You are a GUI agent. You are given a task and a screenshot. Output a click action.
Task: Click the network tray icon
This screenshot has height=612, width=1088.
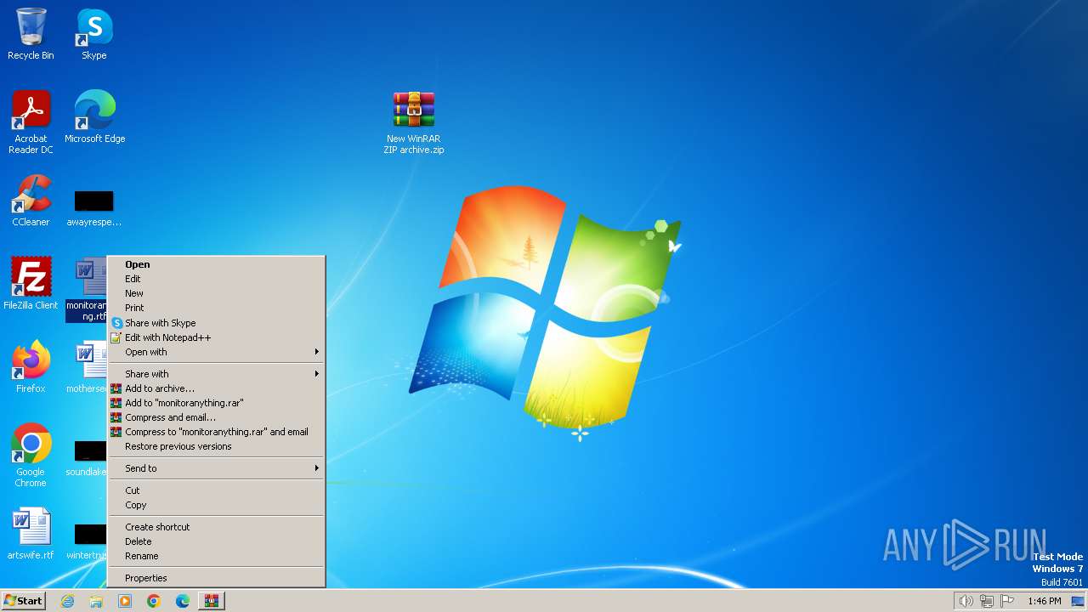tap(987, 601)
